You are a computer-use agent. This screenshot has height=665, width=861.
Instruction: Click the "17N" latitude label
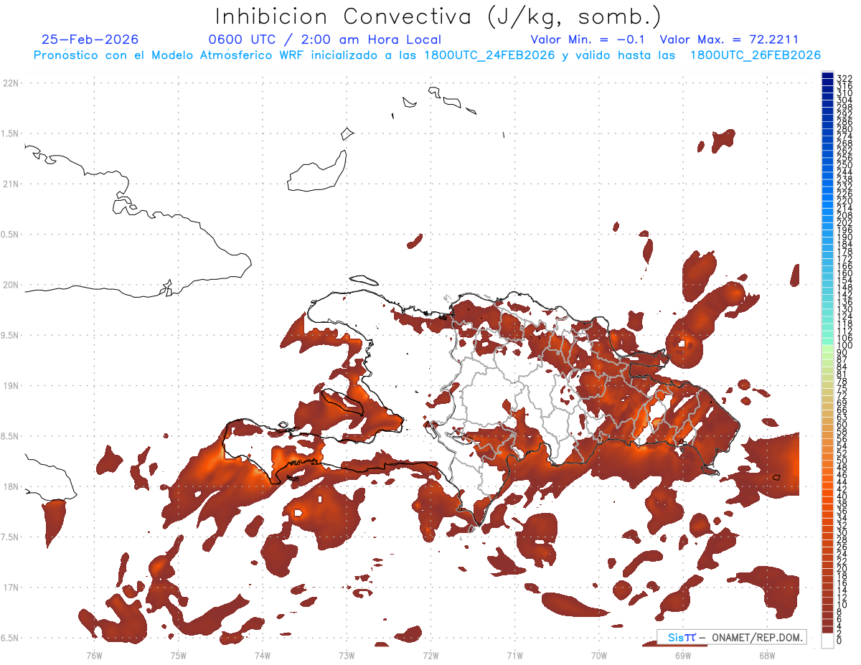11,588
